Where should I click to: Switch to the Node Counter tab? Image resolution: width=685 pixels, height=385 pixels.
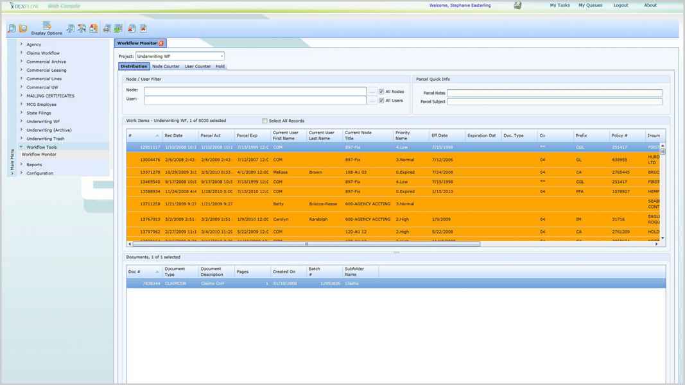(166, 67)
